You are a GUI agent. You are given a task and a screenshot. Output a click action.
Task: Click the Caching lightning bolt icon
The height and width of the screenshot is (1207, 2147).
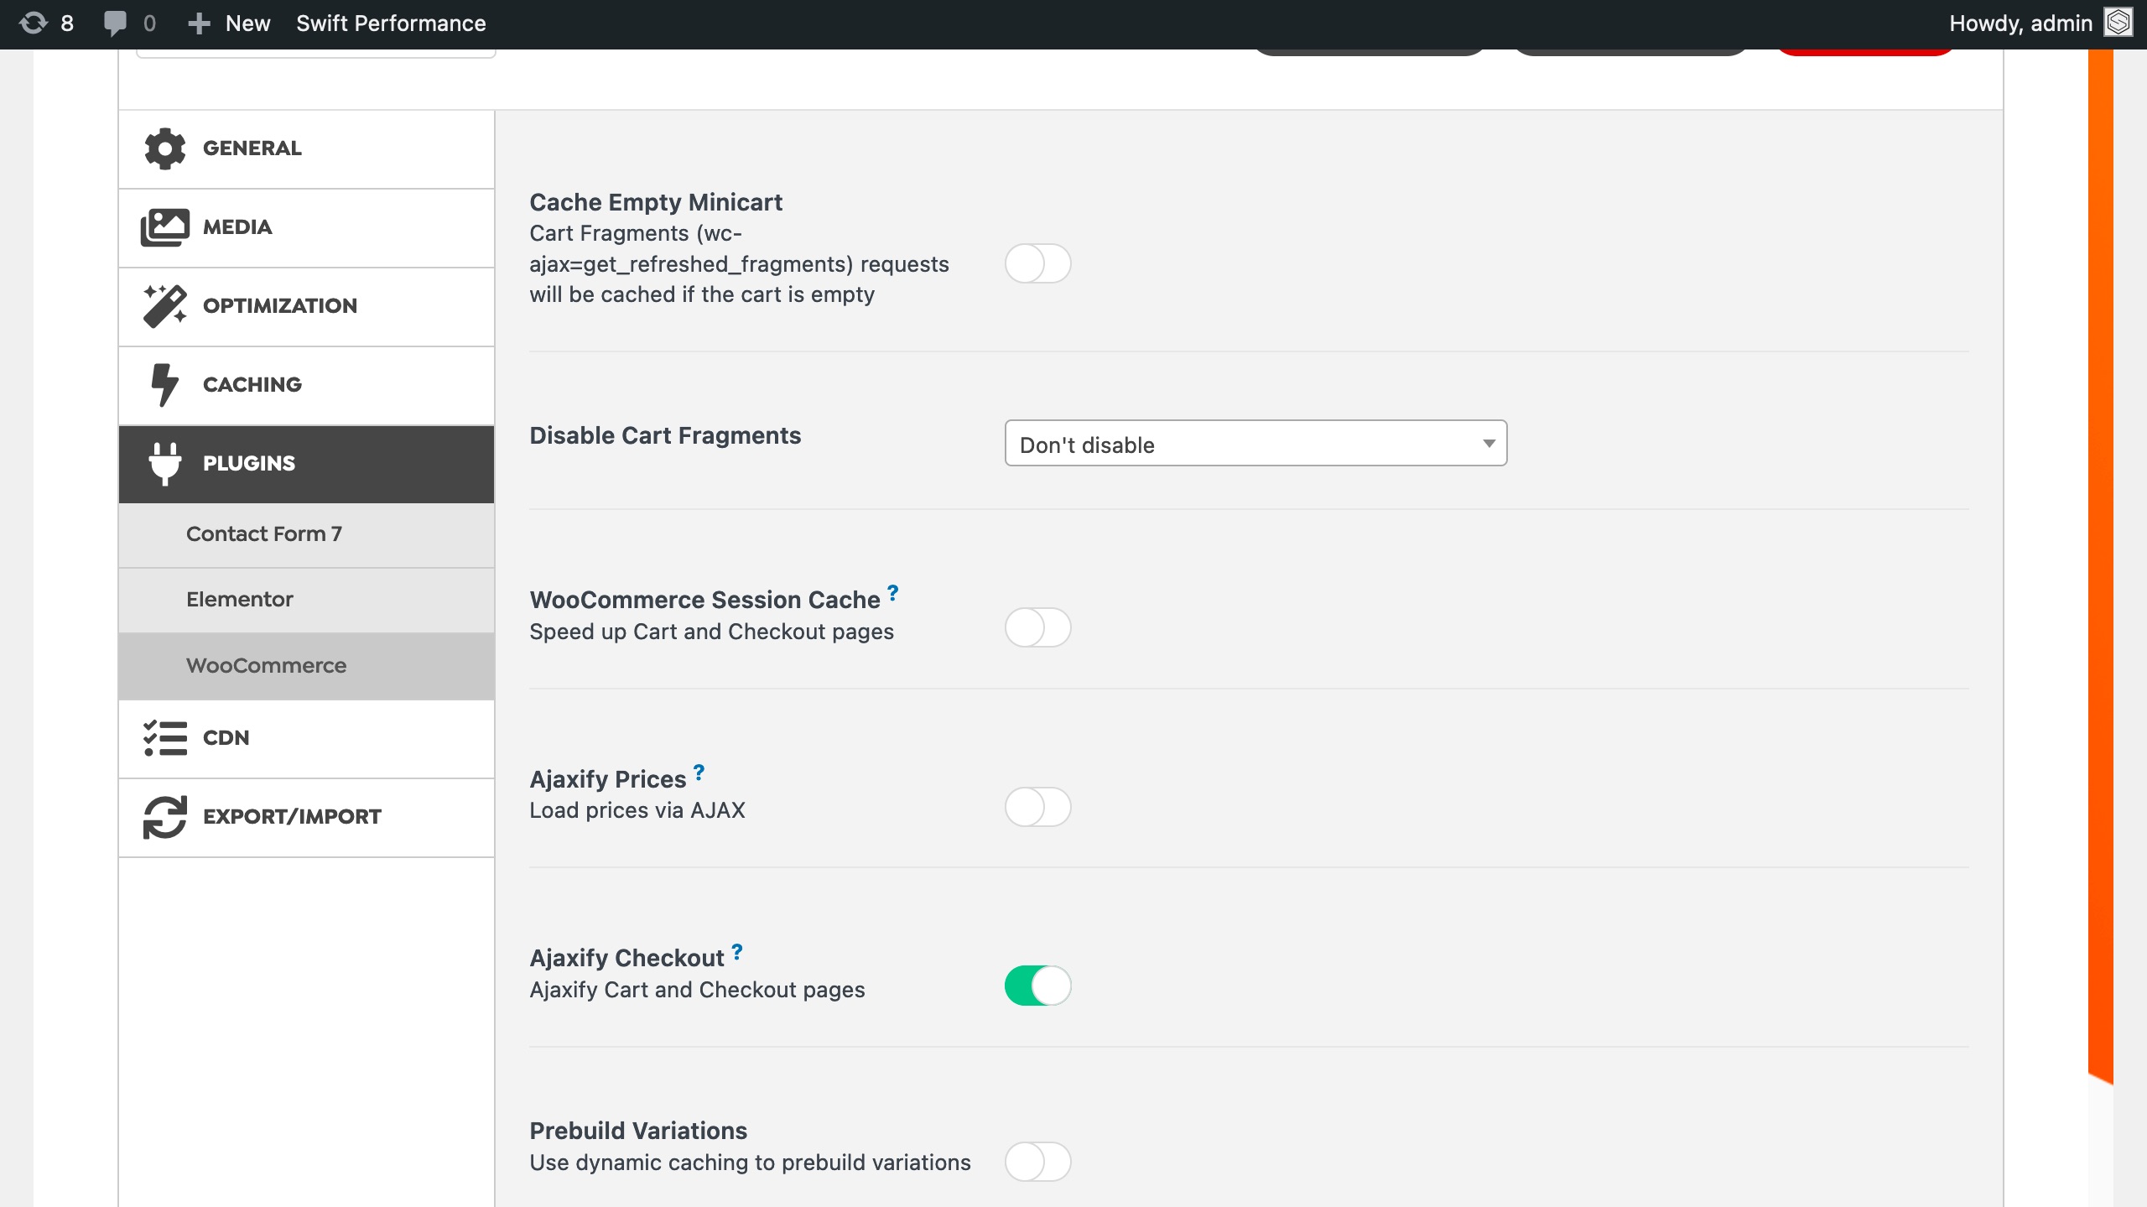pos(164,385)
